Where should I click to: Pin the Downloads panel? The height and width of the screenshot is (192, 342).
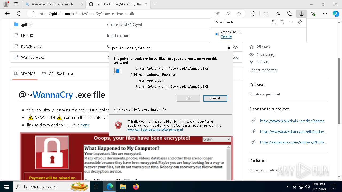pos(300,22)
